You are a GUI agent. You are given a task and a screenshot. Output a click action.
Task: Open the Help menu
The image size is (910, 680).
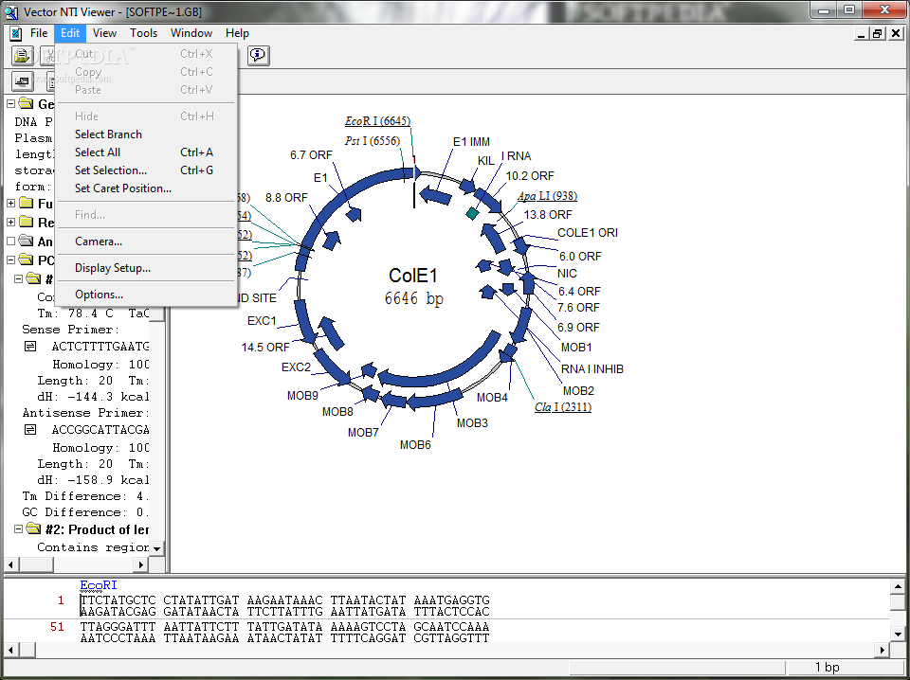pyautogui.click(x=237, y=33)
